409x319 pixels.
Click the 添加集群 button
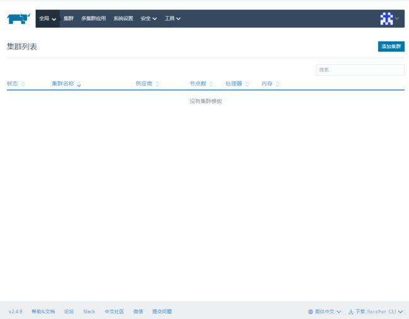[x=391, y=46]
